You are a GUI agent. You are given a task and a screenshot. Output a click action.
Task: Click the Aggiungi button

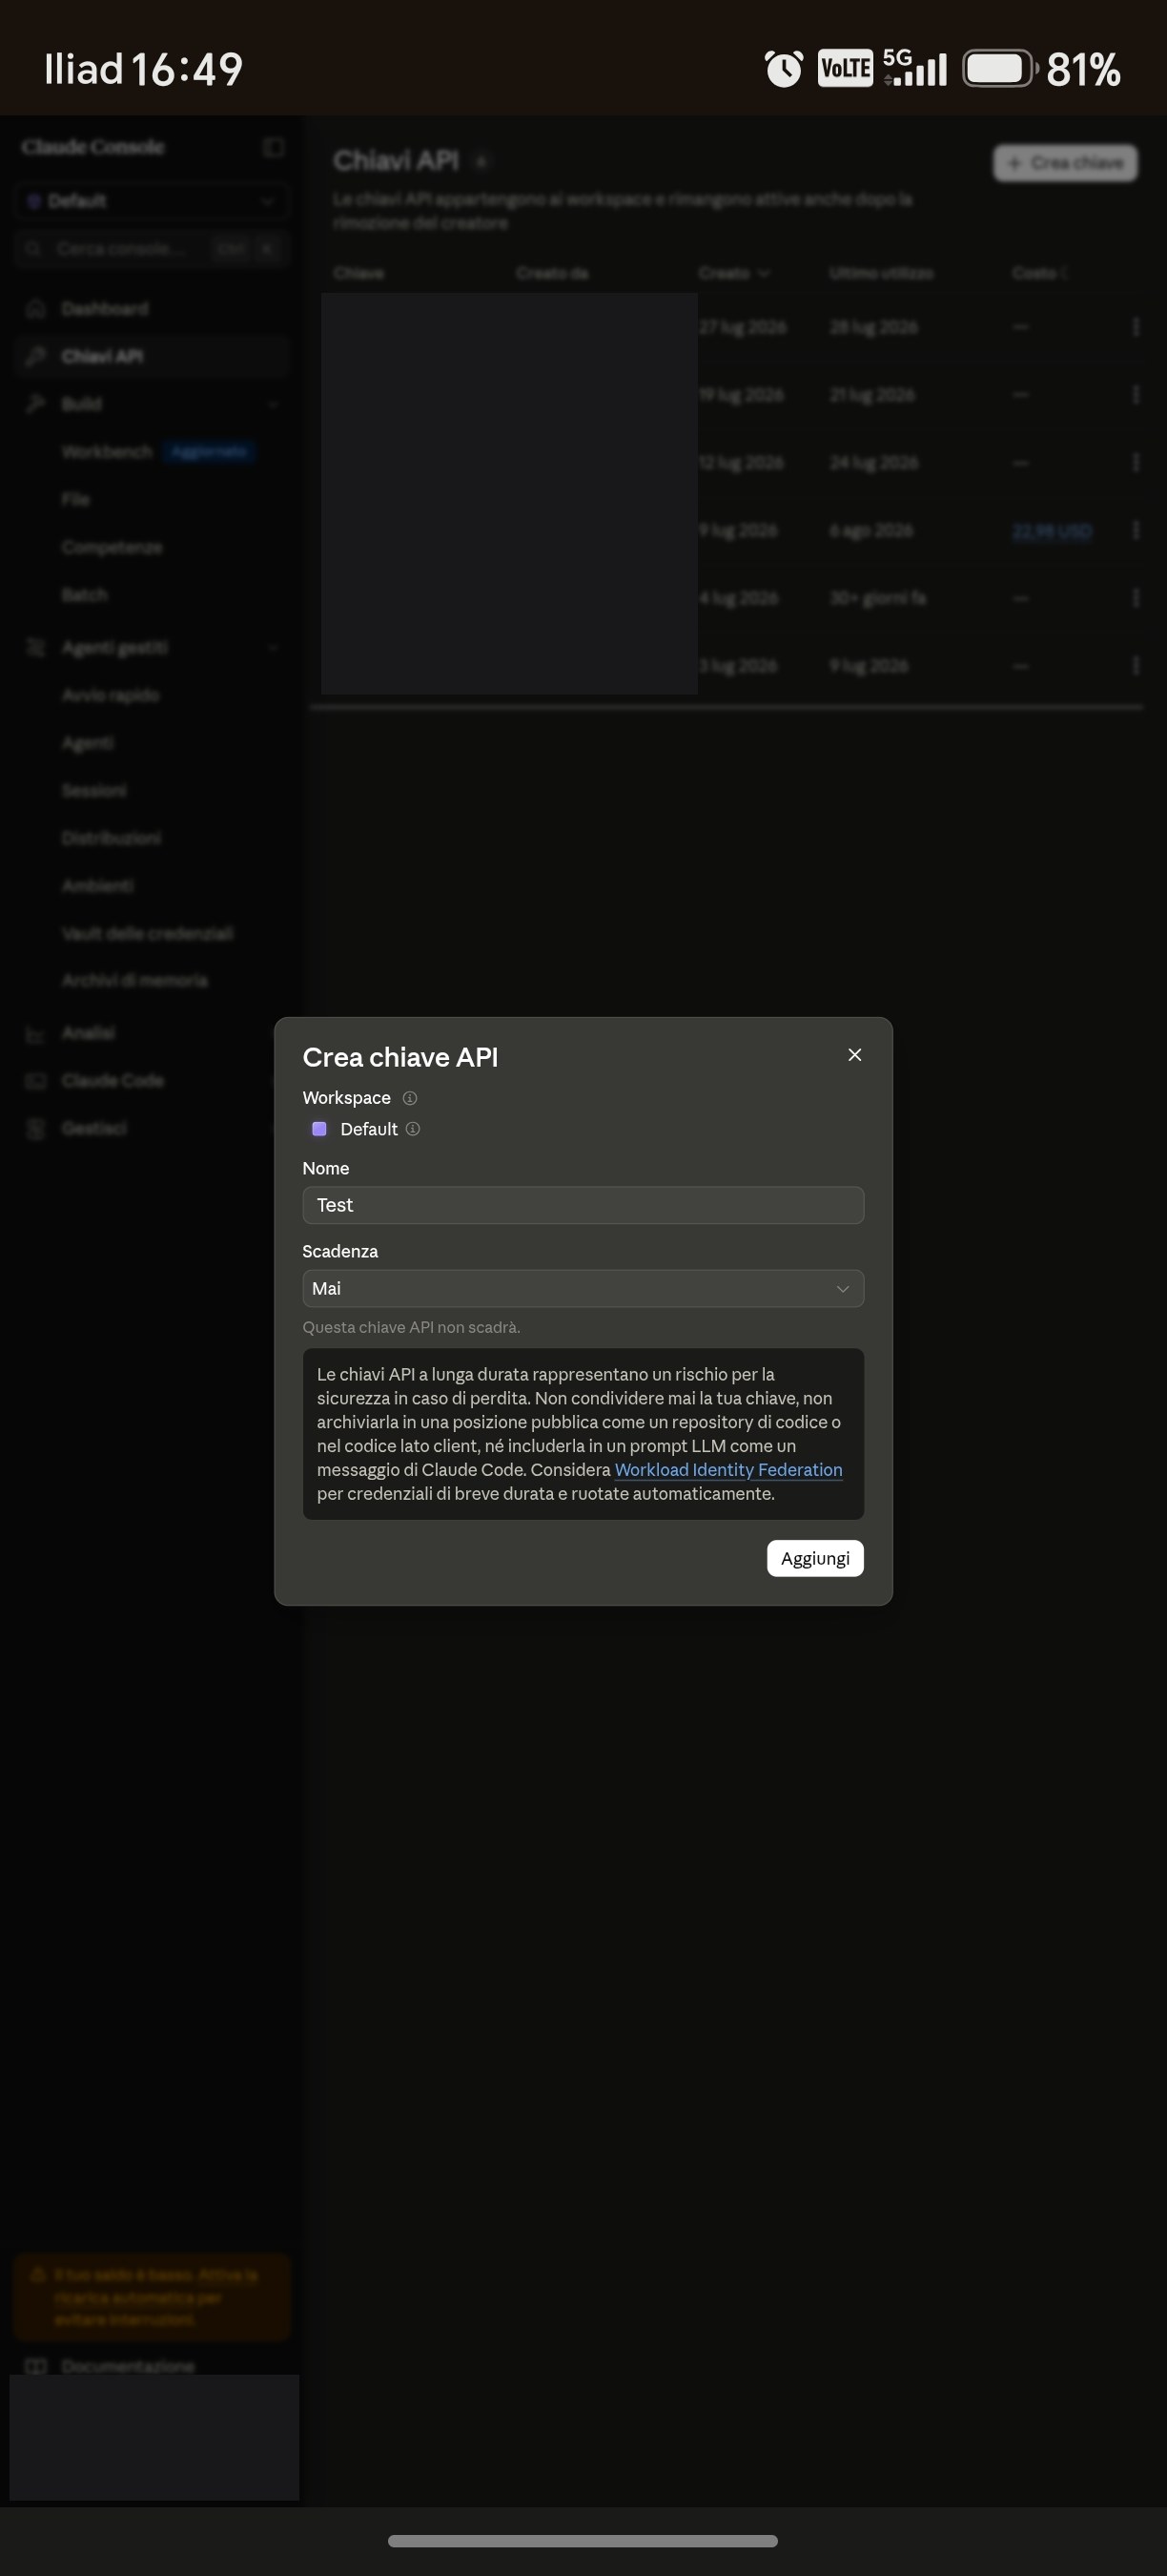click(x=814, y=1558)
